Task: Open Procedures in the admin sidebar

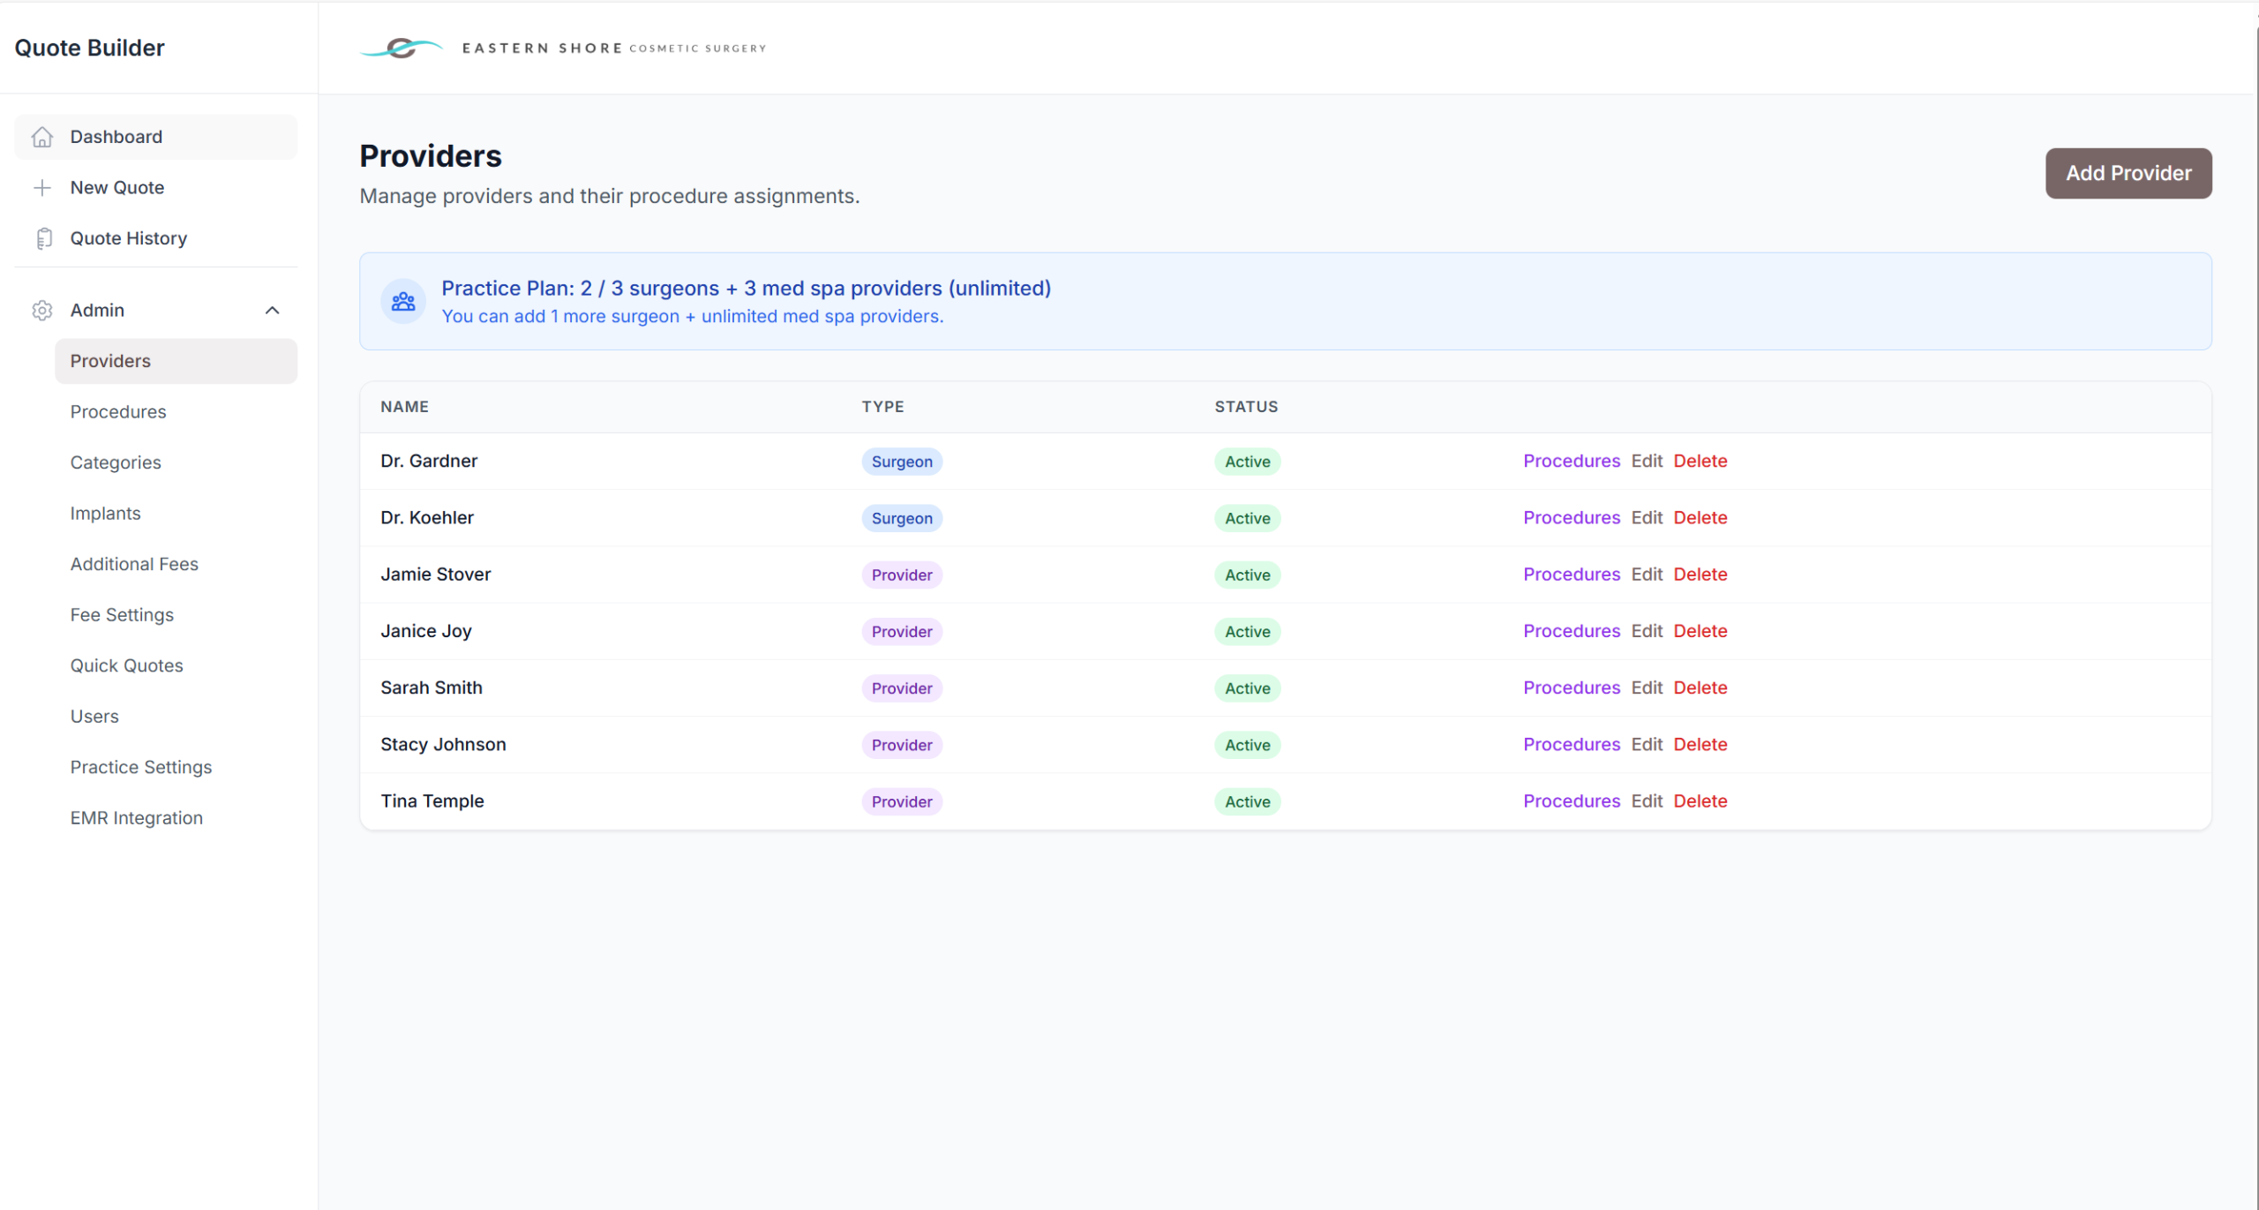Action: [118, 411]
